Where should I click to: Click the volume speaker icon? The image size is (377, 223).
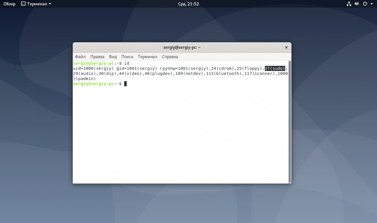357,4
